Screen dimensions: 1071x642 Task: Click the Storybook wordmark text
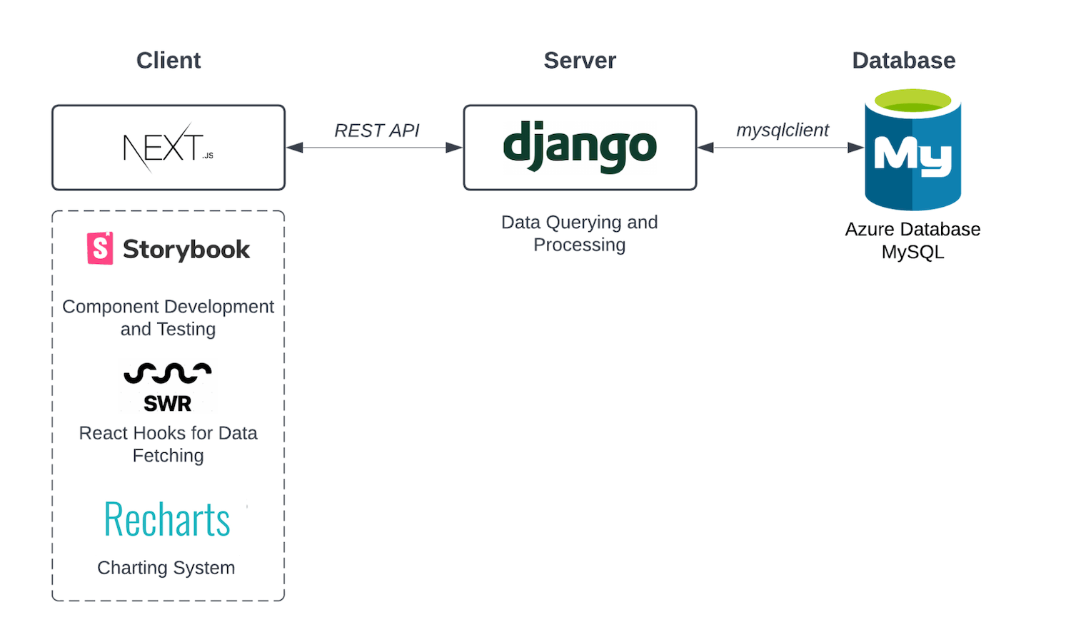tap(186, 249)
